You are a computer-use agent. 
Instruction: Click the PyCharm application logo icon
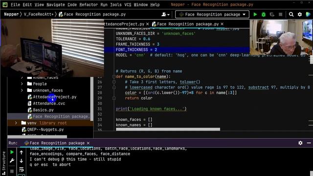pyautogui.click(x=5, y=4)
